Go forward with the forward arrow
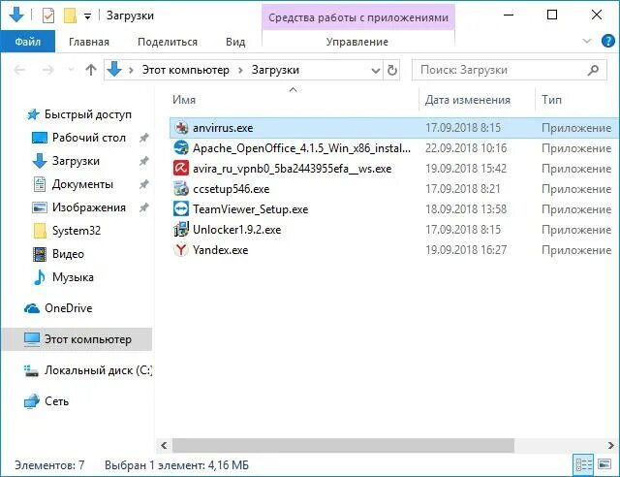 pos(47,70)
